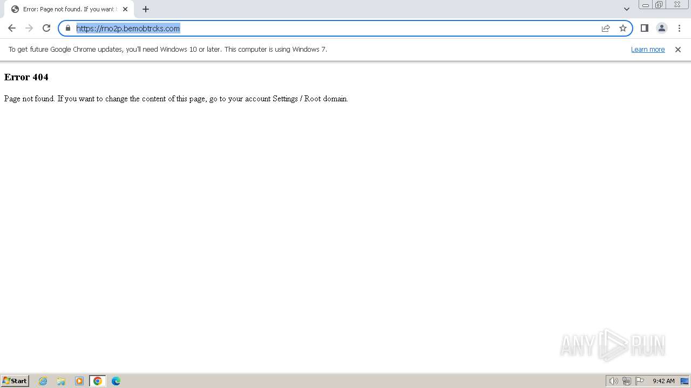Launch Microsoft Edge from taskbar

(x=116, y=381)
